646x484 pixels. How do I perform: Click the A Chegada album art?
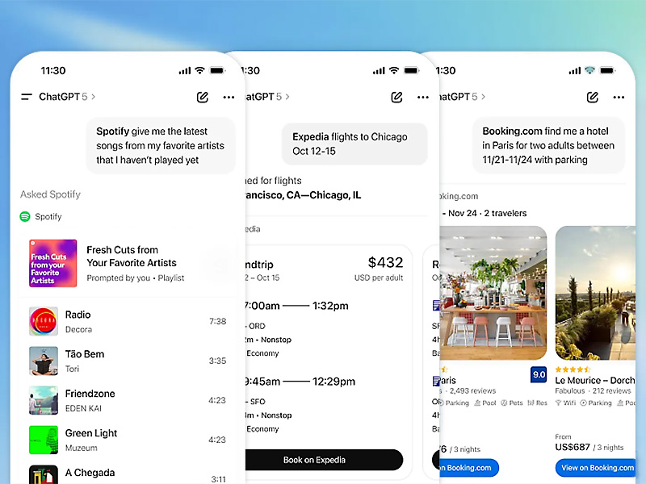[44, 474]
